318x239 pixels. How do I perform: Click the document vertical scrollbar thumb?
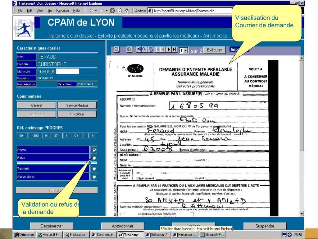(302, 106)
